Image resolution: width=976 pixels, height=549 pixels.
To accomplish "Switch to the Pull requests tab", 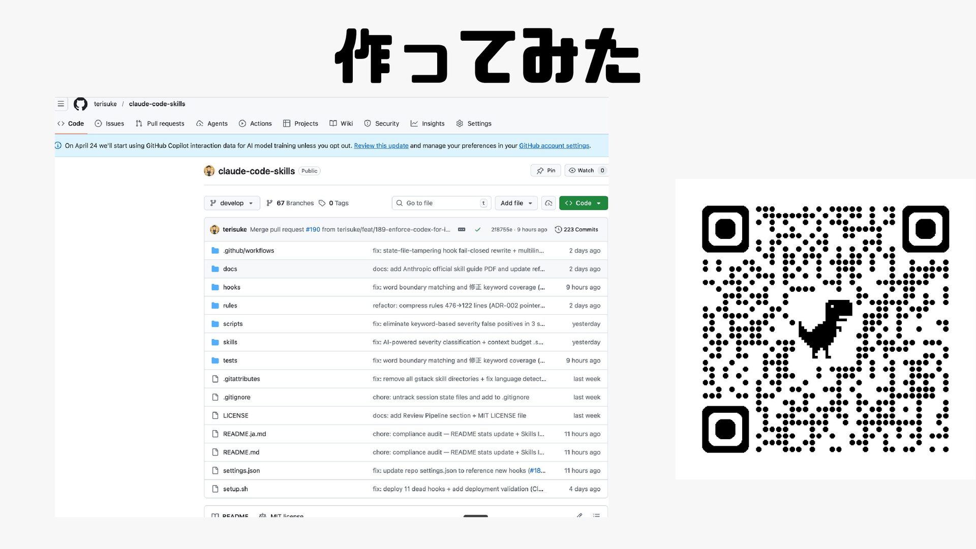I will click(x=160, y=124).
